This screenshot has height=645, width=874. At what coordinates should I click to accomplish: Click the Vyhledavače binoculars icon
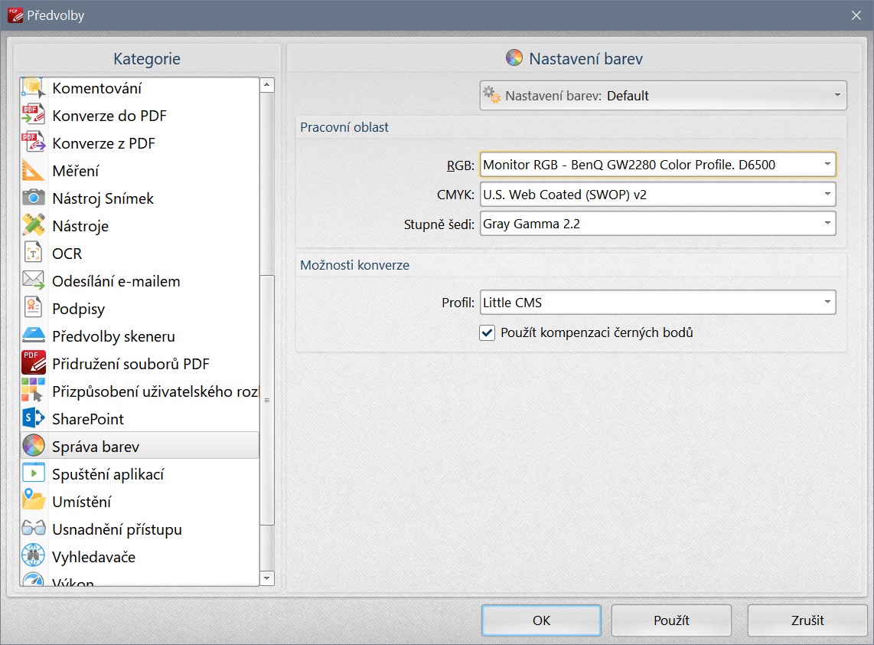34,556
